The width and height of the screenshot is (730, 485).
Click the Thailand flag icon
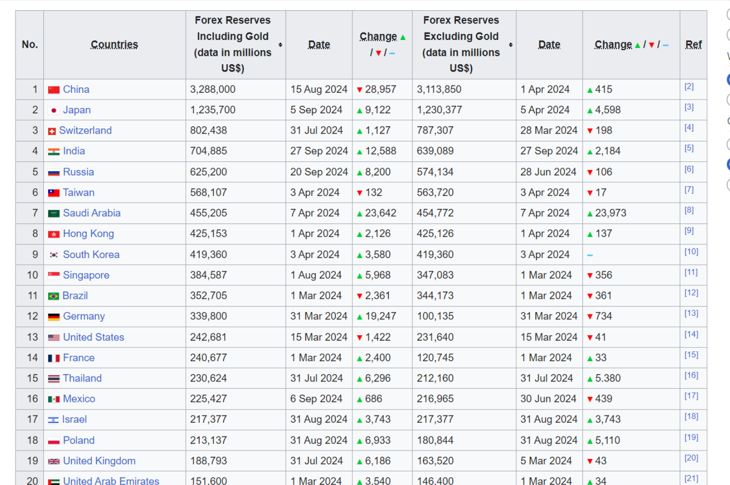(54, 379)
